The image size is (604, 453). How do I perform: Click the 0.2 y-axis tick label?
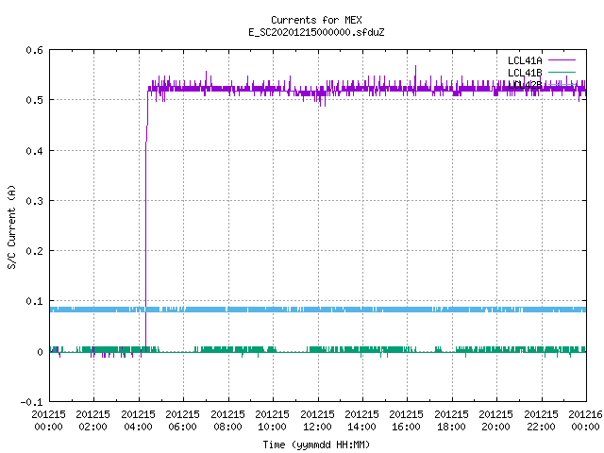pos(34,251)
